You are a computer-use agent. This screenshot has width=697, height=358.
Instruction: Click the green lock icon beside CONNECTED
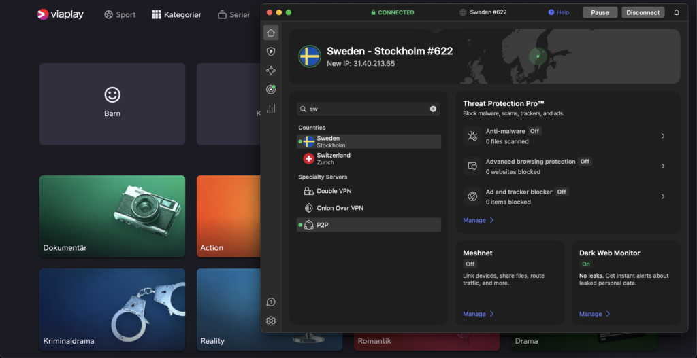tap(374, 12)
